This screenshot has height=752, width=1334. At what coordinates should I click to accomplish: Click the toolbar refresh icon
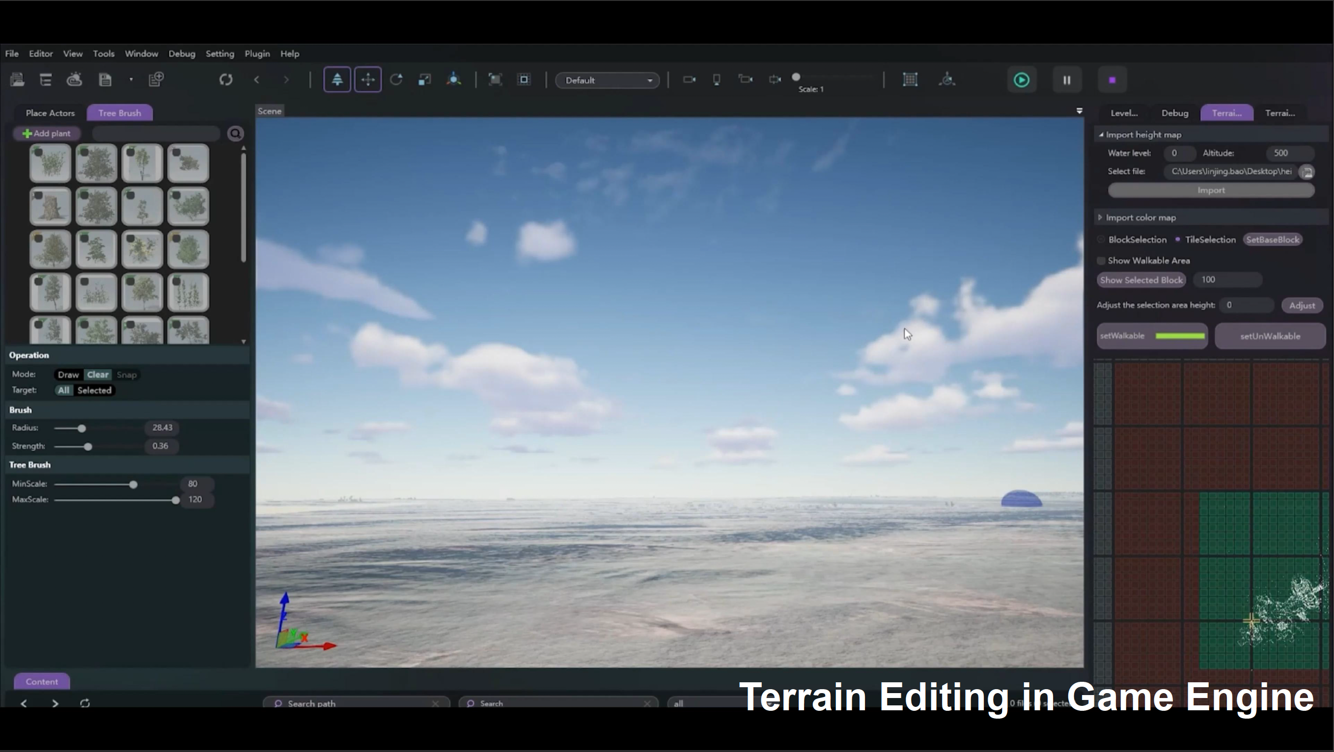[226, 80]
